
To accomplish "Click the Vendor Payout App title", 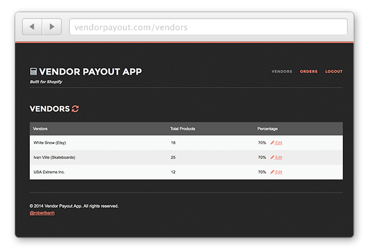I will coord(90,71).
